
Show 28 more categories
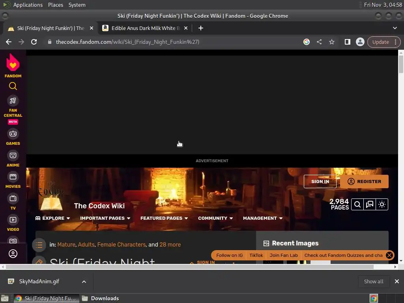[x=170, y=245]
